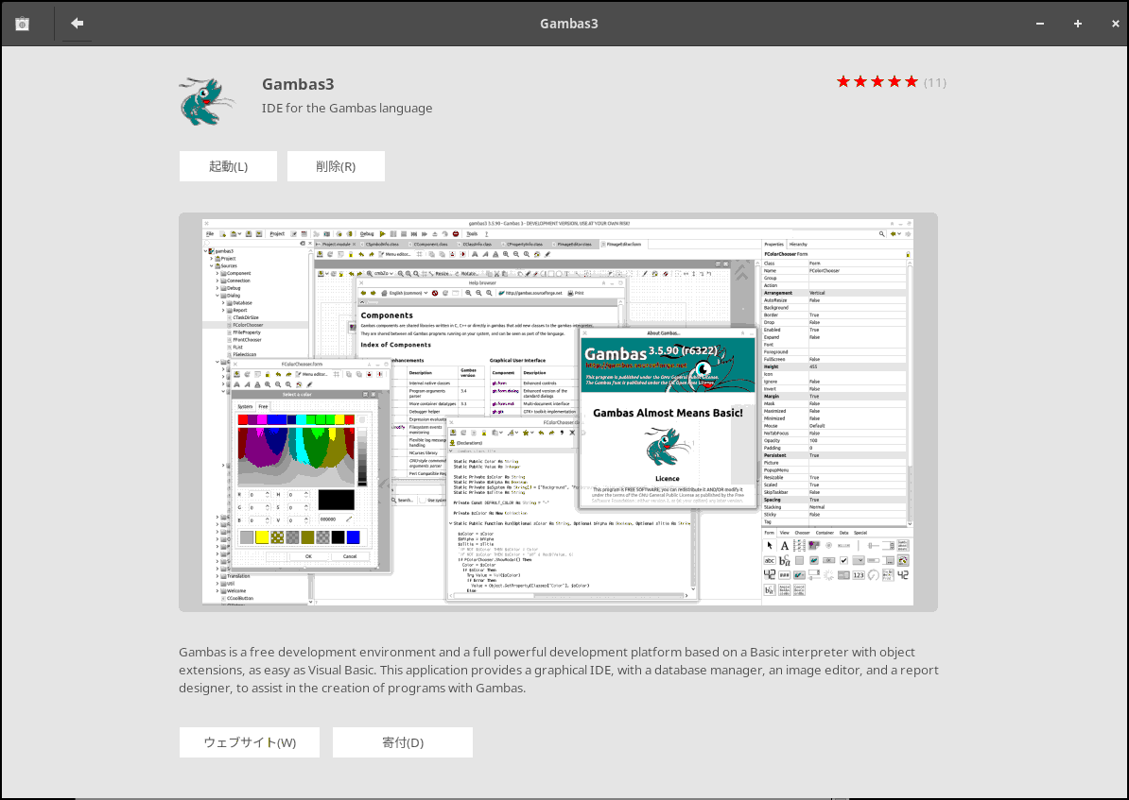
Task: Click the description paragraph starting "Gambas is a free"
Action: click(559, 670)
